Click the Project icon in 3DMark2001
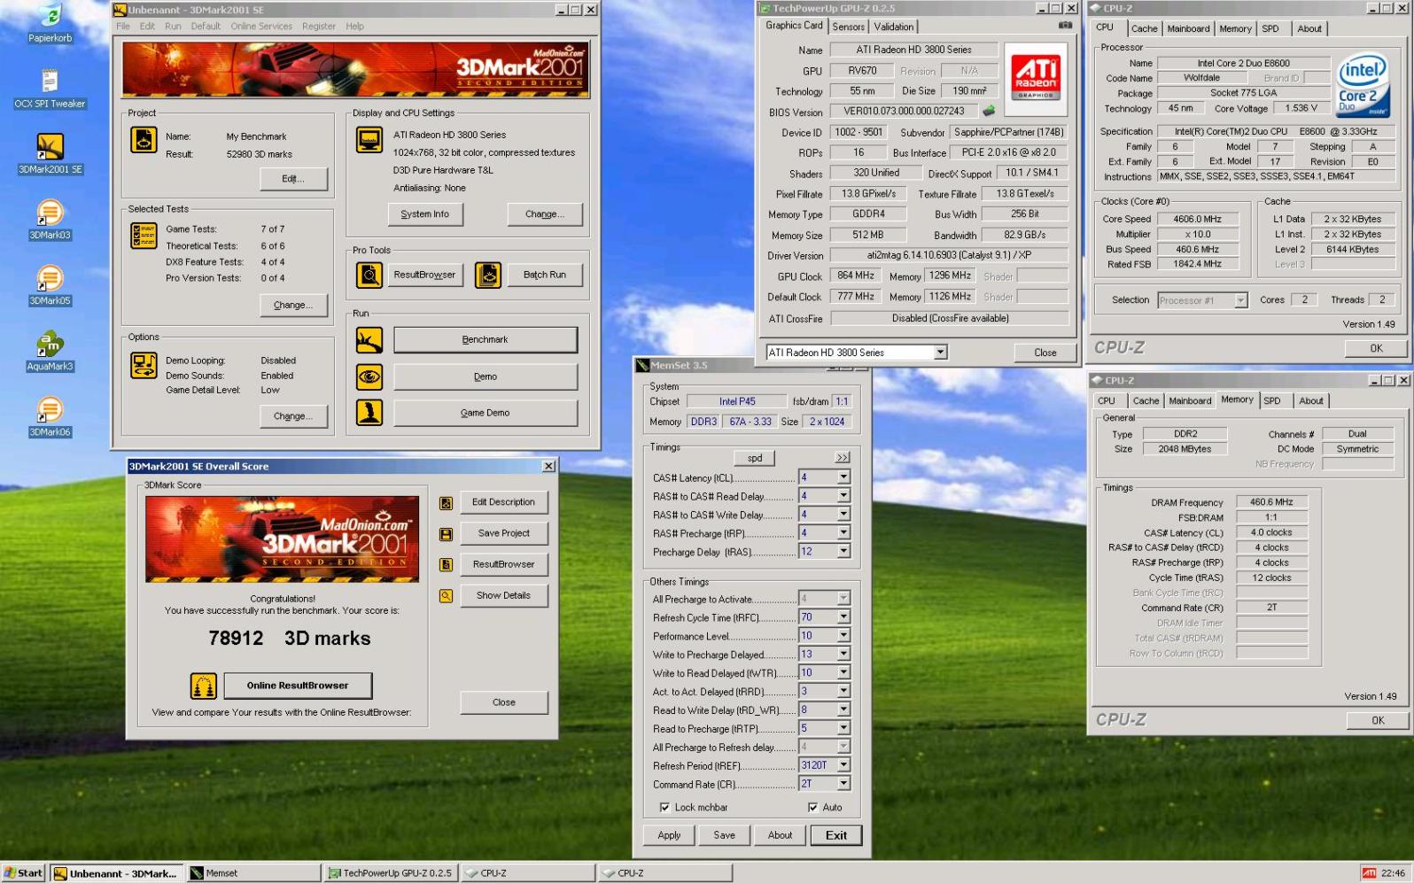 coord(144,139)
